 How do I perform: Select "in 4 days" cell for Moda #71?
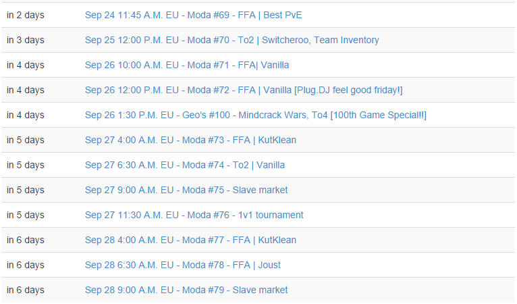(26, 65)
